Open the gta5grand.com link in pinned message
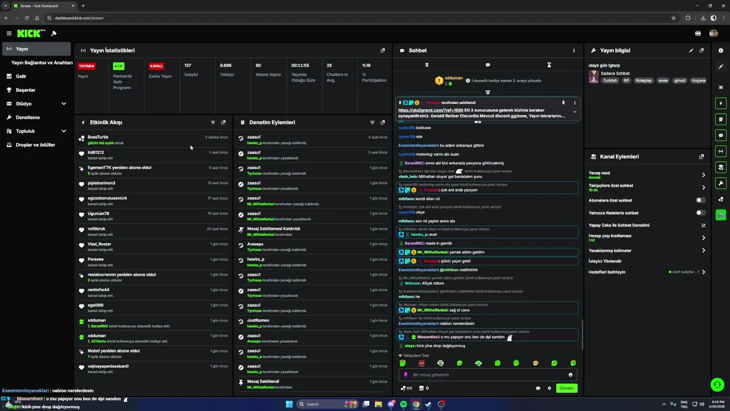The width and height of the screenshot is (730, 411). pos(431,110)
